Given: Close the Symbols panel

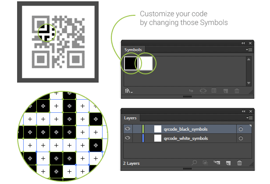Looking at the screenshot, I should point(250,43).
